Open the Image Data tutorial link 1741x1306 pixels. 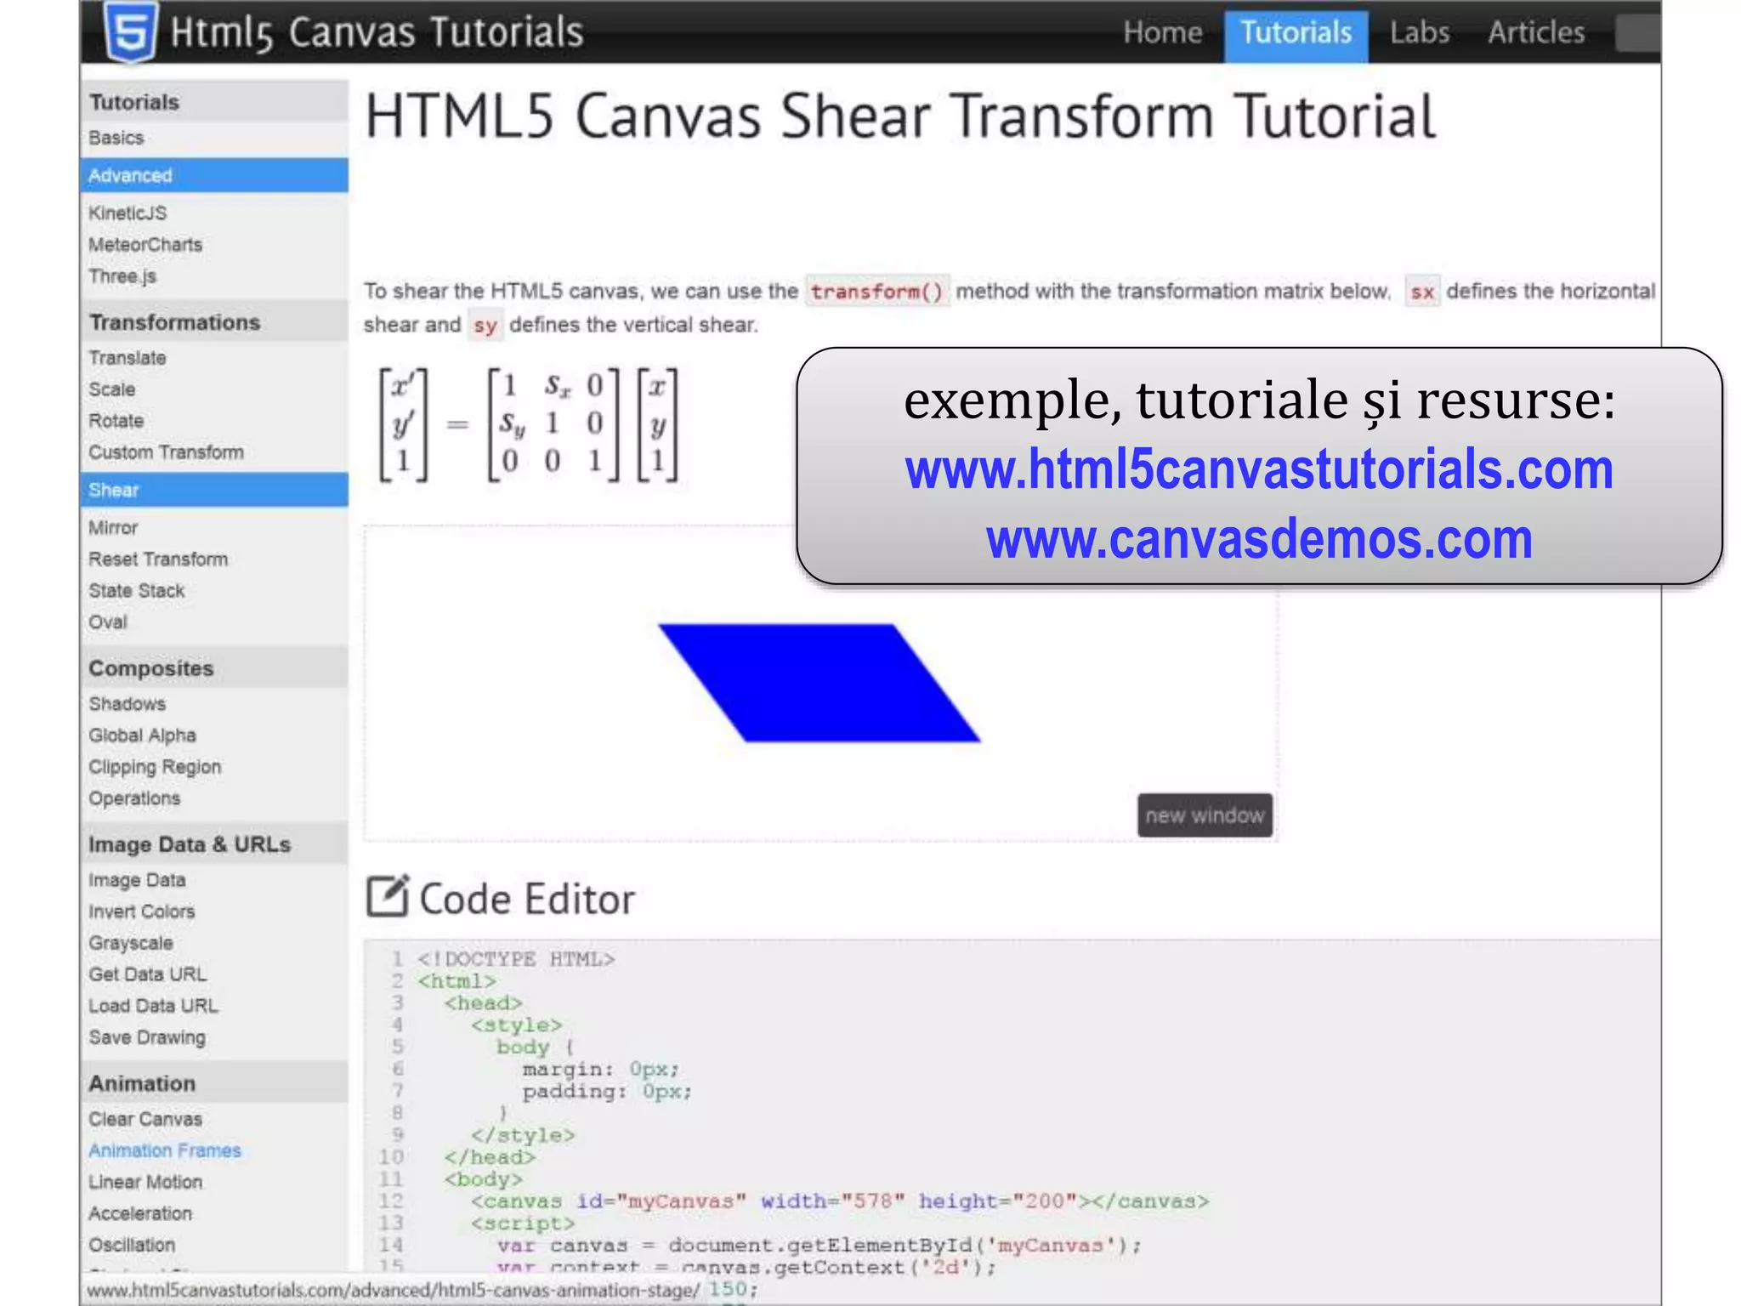(137, 880)
